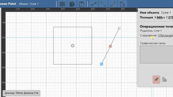Screen dimensions: 173x97
Task: Edit the Y position value 375
Action: pos(171,17)
